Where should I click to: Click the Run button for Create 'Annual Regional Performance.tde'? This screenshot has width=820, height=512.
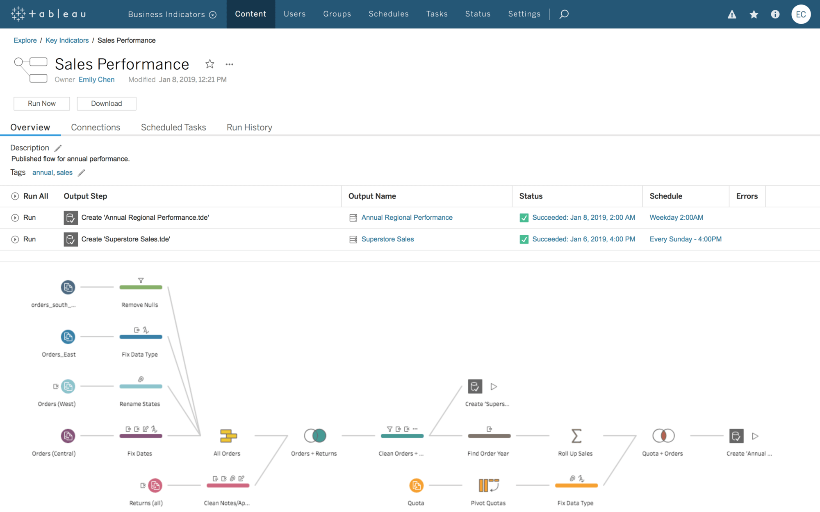(15, 217)
